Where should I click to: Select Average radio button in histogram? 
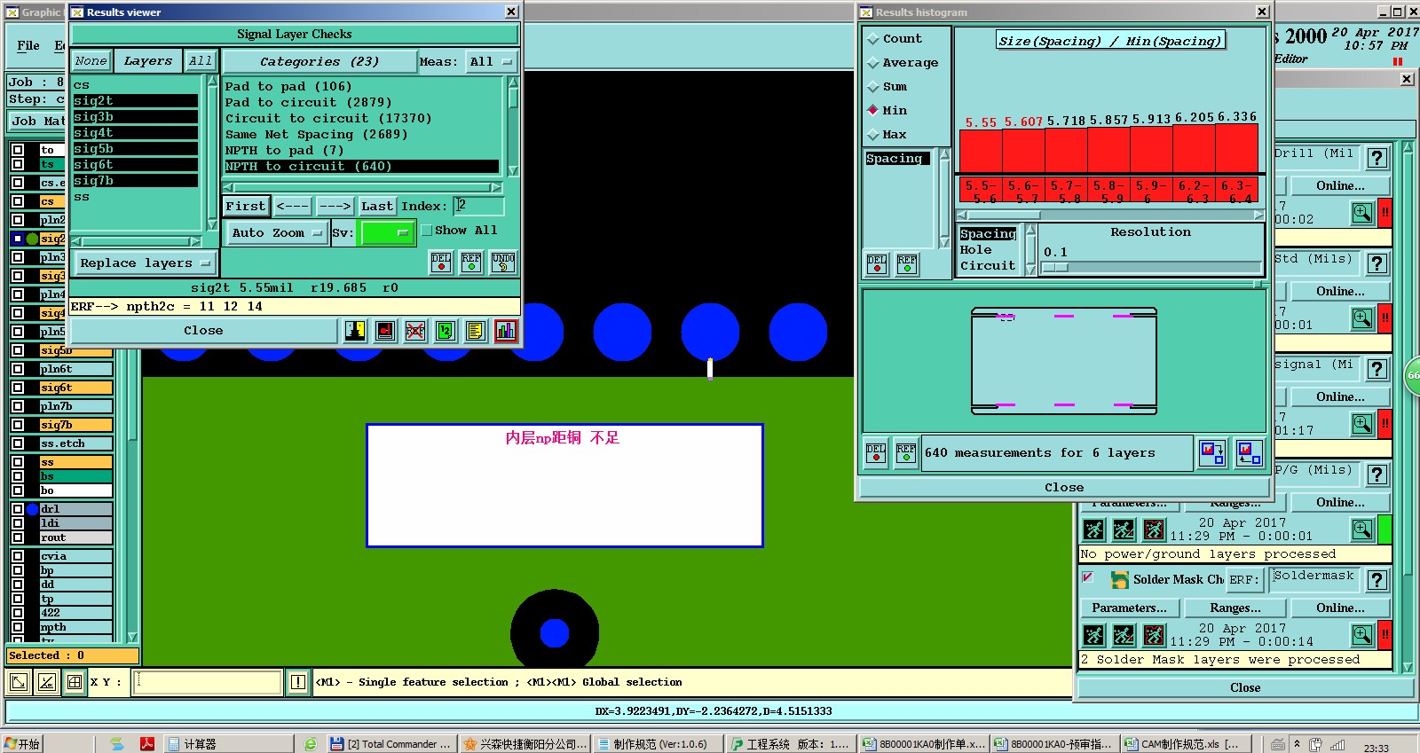click(x=873, y=63)
